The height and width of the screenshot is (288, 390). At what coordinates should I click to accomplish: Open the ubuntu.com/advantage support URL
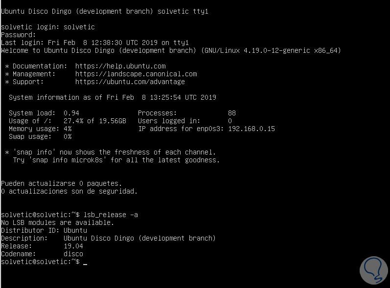pos(130,82)
